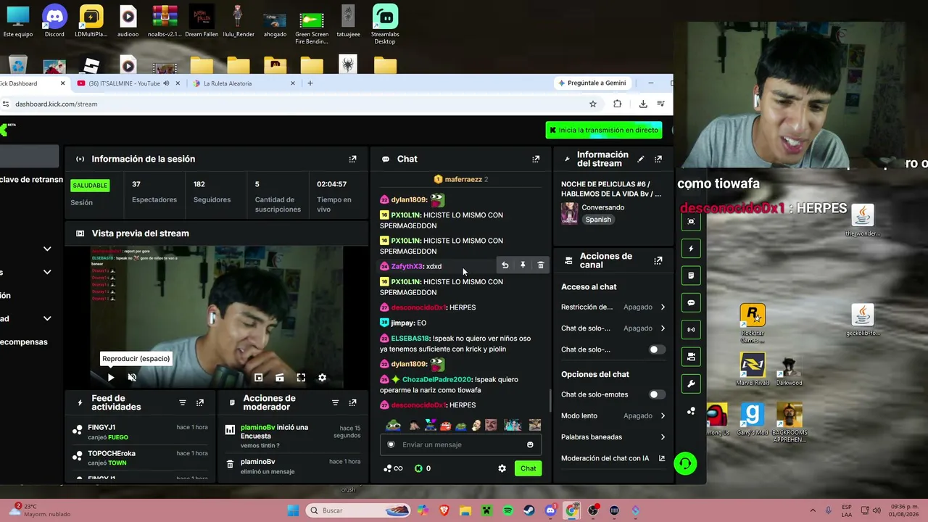Select the first emote in chat emote row
The height and width of the screenshot is (522, 928).
click(x=394, y=426)
